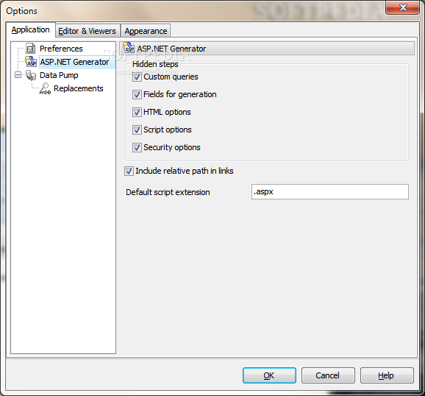Close the Options dialog window
The height and width of the screenshot is (396, 425).
[403, 7]
